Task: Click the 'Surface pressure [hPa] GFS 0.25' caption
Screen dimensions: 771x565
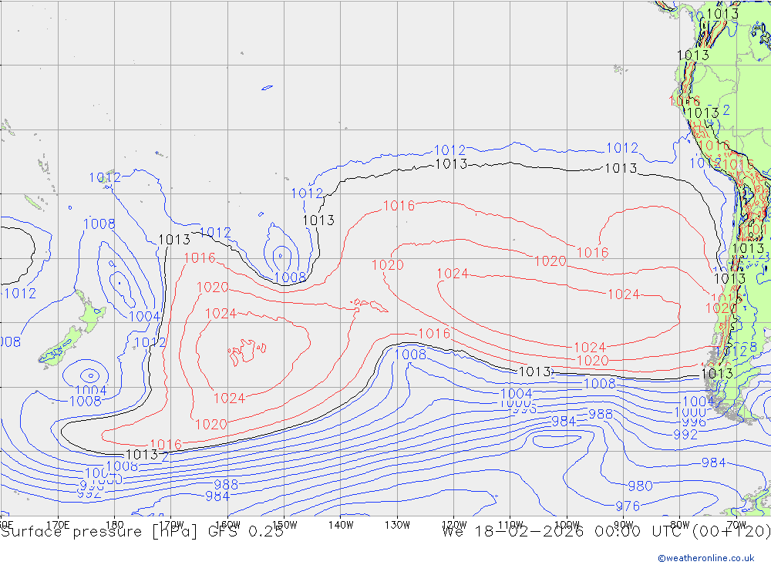Action: tap(142, 532)
